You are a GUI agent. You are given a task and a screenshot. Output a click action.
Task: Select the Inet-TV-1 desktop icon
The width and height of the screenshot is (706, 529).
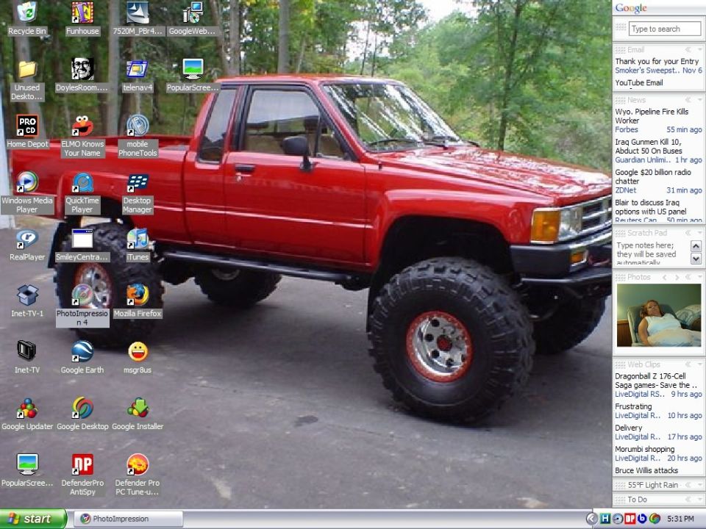pyautogui.click(x=27, y=301)
